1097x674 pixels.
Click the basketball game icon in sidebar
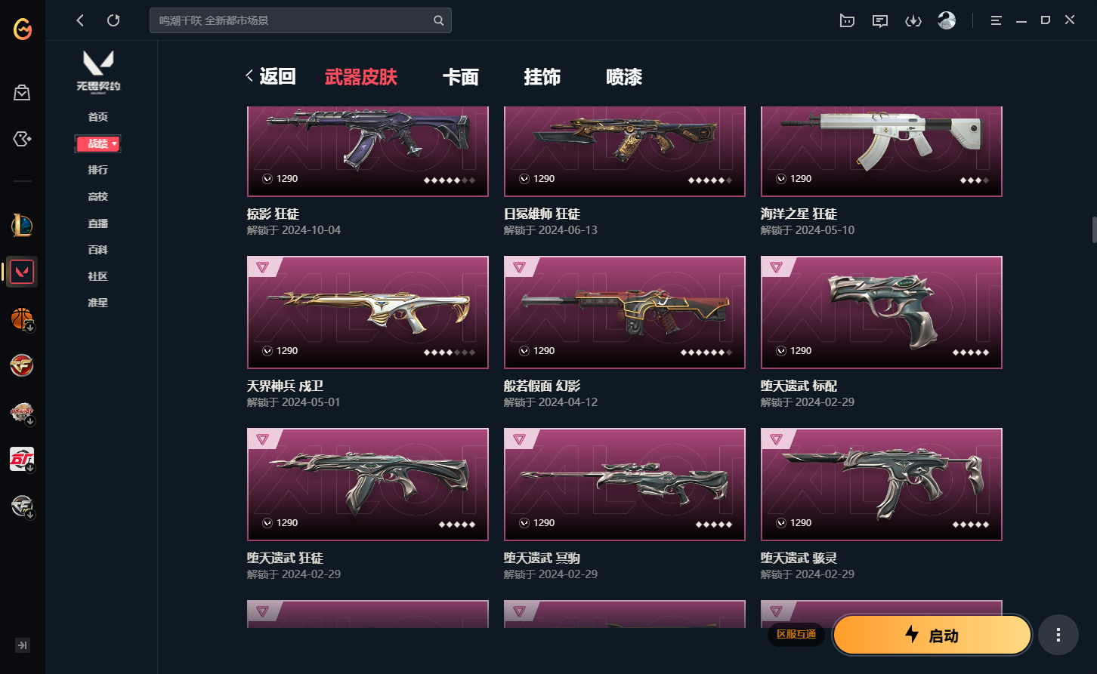pyautogui.click(x=22, y=319)
